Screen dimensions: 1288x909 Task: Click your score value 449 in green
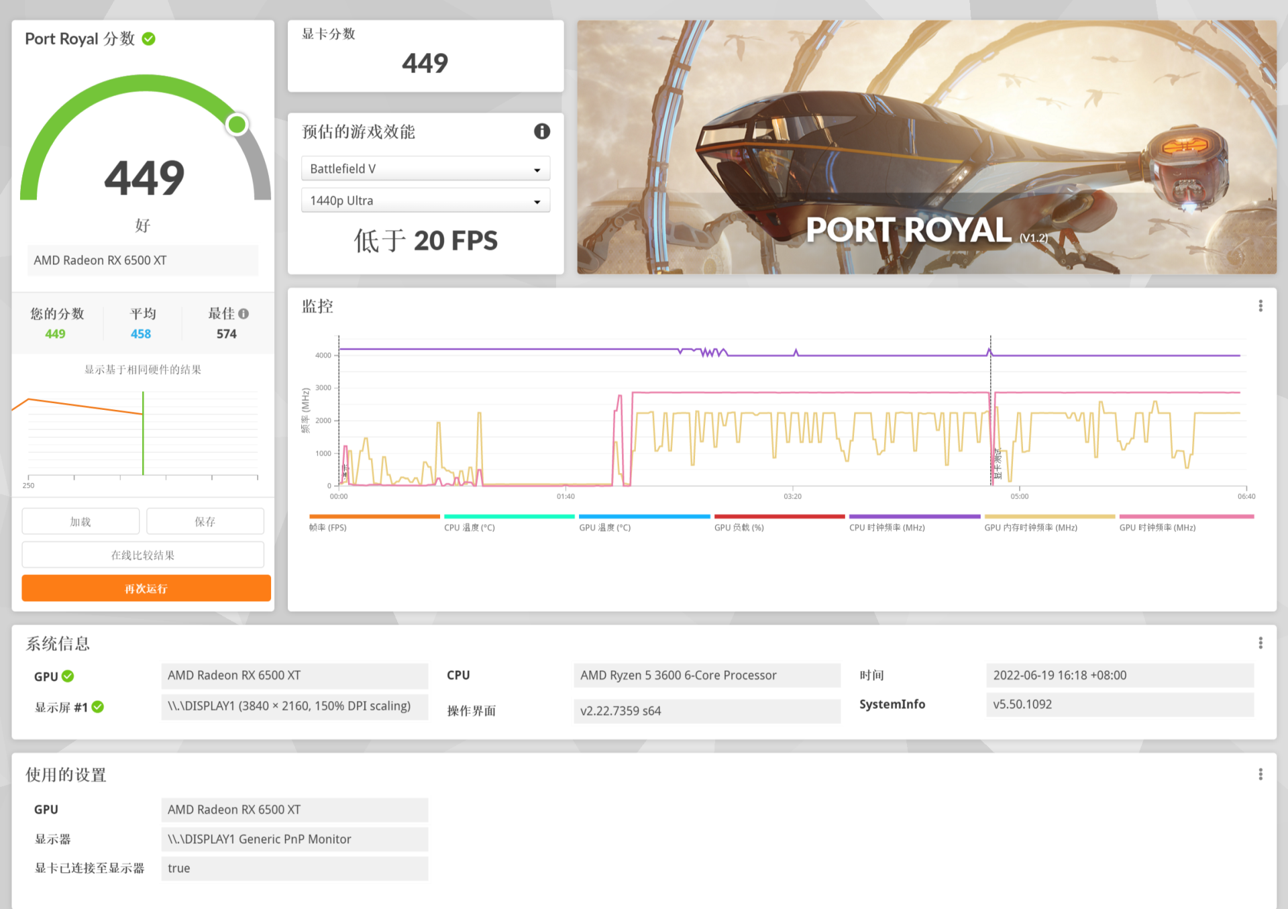[x=55, y=333]
